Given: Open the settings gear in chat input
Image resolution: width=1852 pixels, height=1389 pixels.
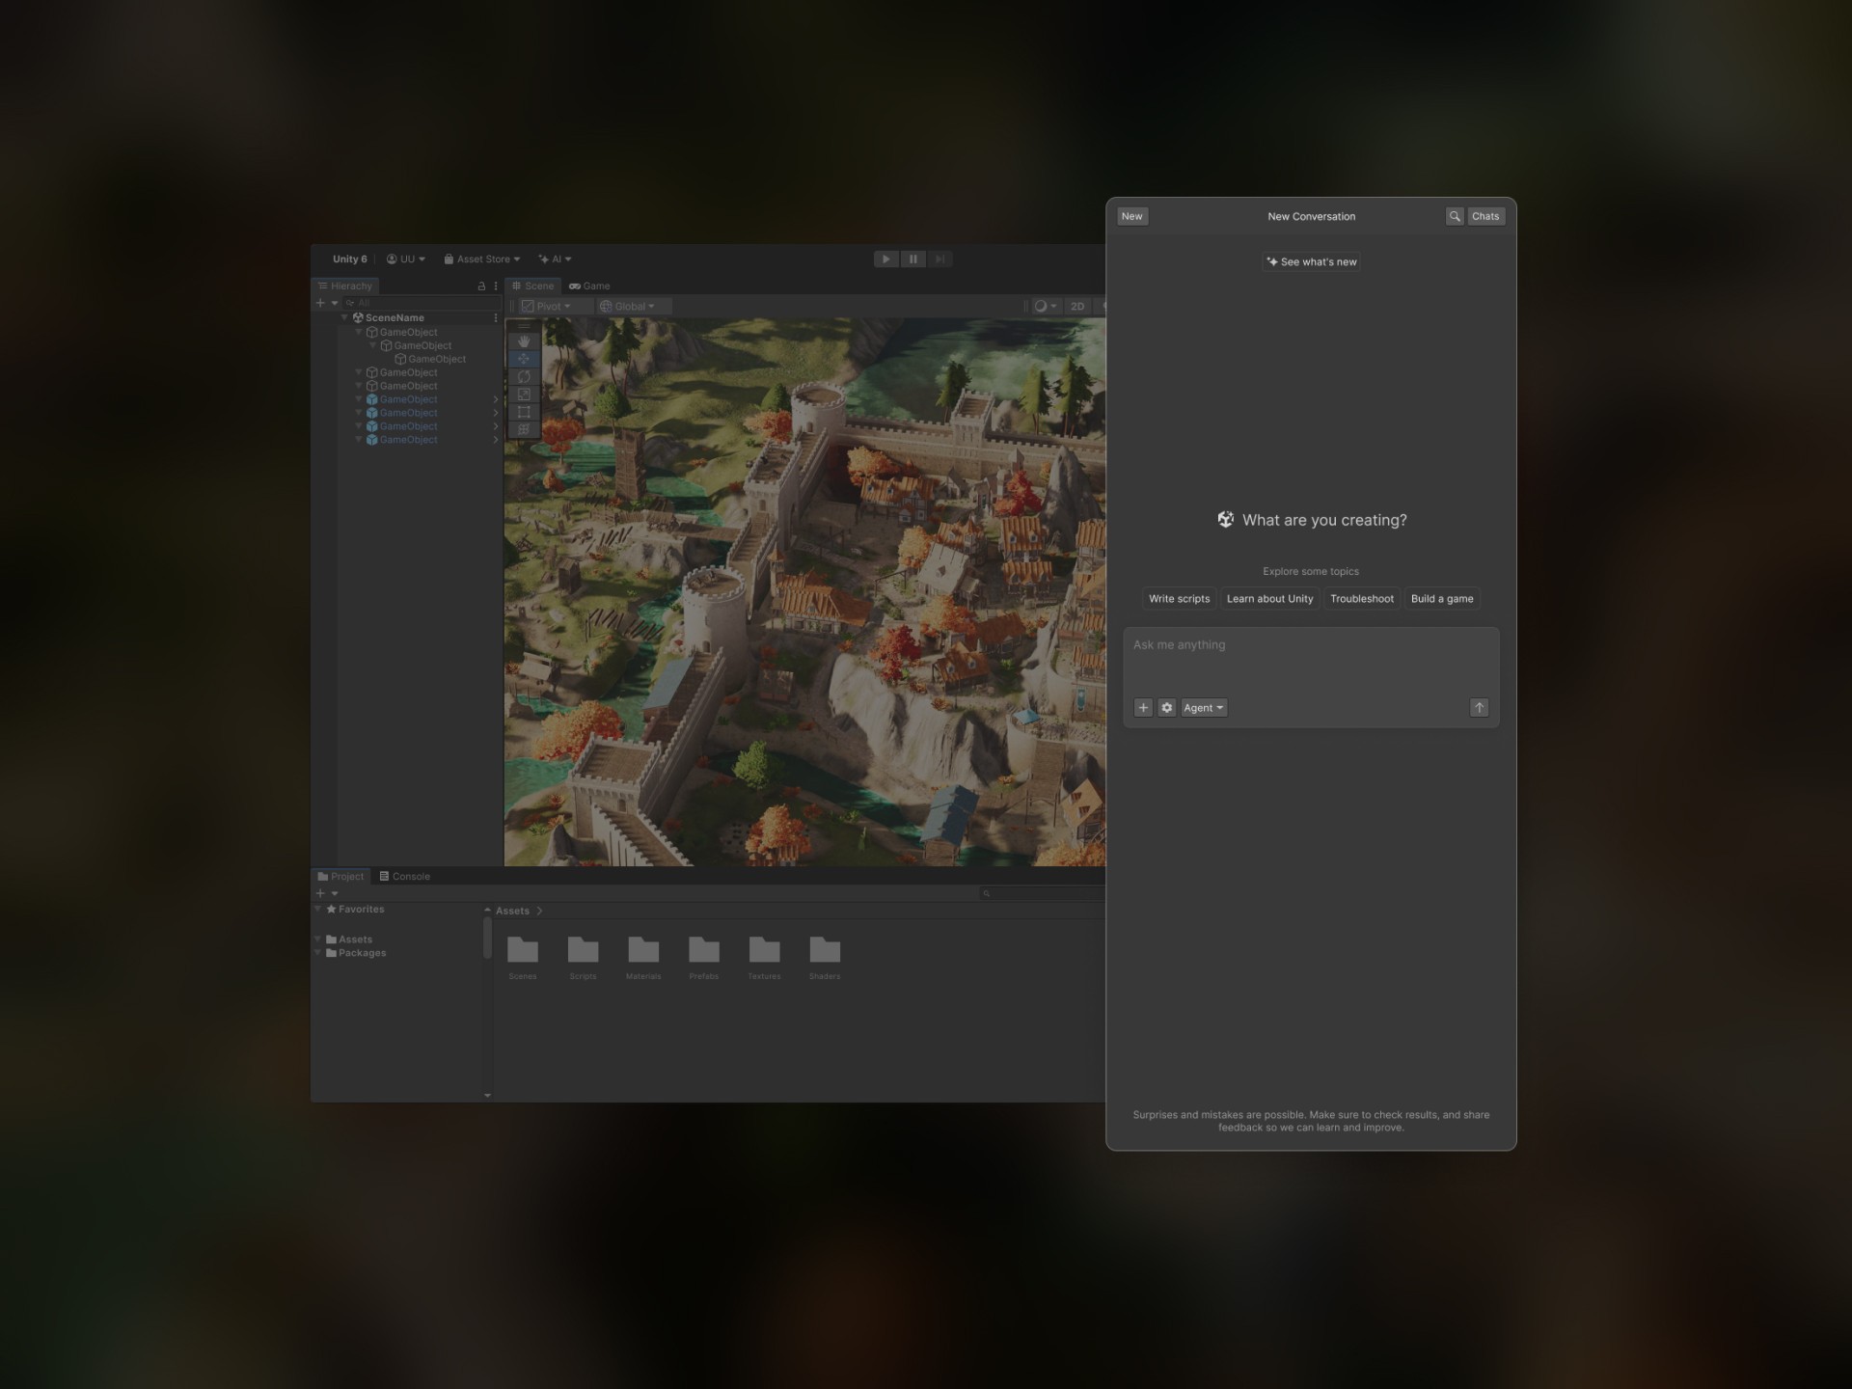Looking at the screenshot, I should click(1166, 708).
